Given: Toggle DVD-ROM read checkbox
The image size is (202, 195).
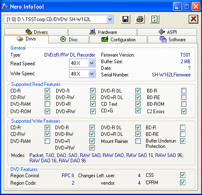Looking at the screenshot, I should click(47, 111).
